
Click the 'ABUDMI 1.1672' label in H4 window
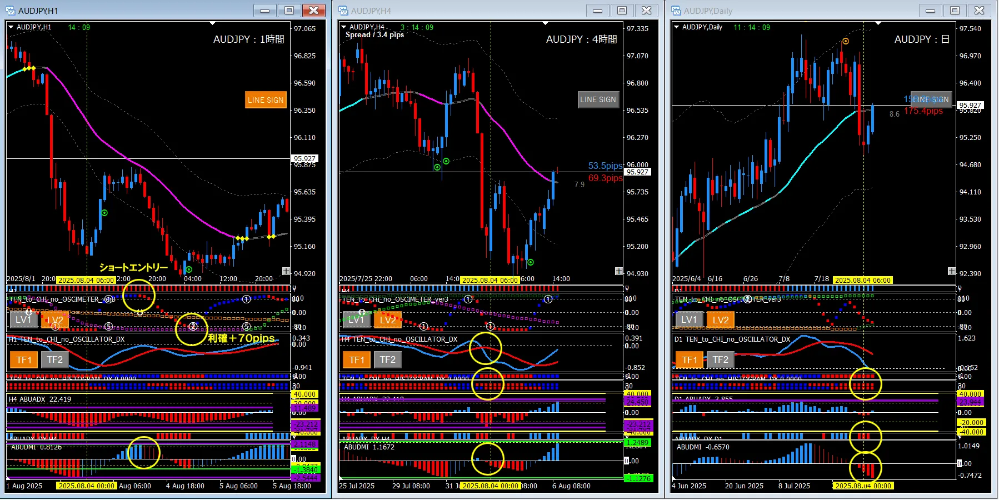pos(369,447)
